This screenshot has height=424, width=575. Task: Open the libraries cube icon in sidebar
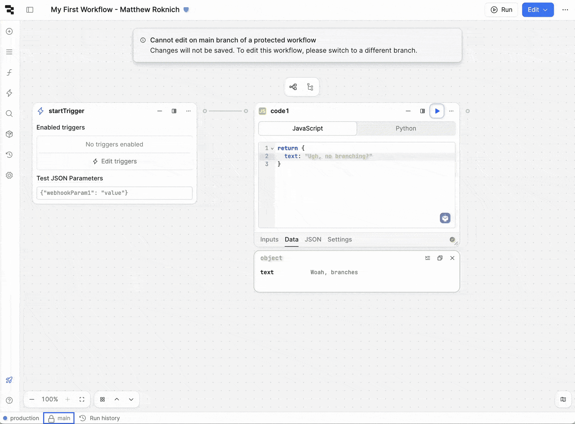(x=9, y=134)
